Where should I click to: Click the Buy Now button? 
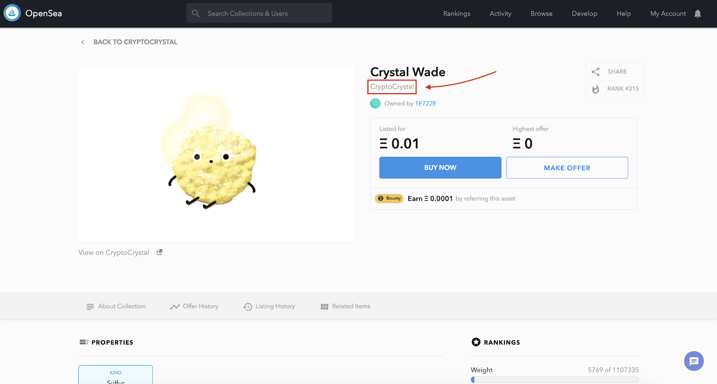440,168
